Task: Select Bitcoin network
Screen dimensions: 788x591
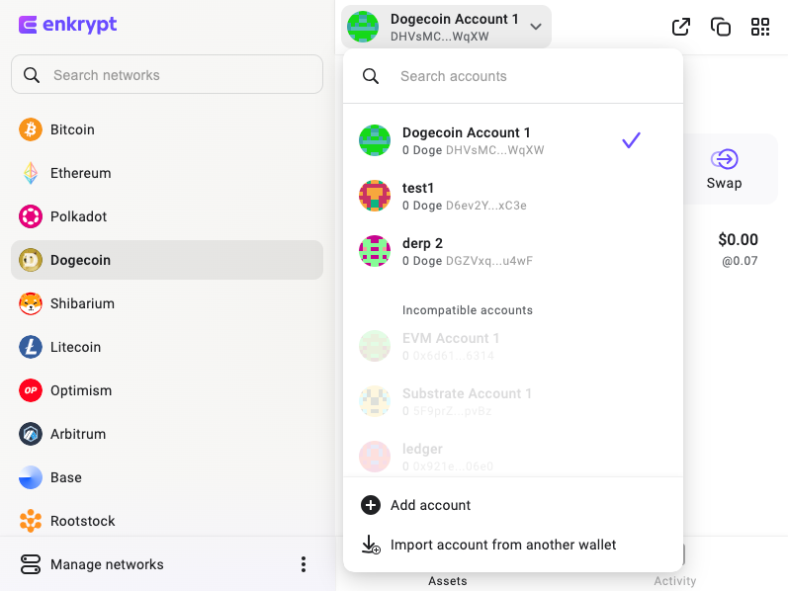Action: tap(167, 129)
